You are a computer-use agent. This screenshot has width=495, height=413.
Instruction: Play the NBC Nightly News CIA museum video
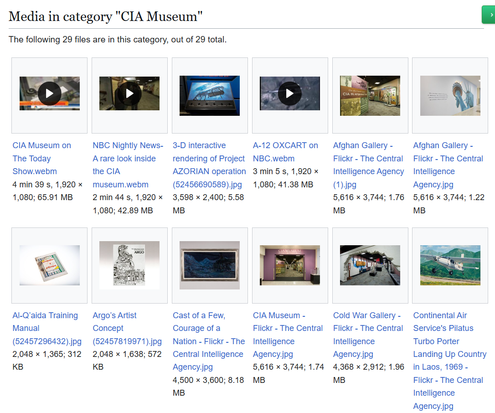(x=129, y=93)
